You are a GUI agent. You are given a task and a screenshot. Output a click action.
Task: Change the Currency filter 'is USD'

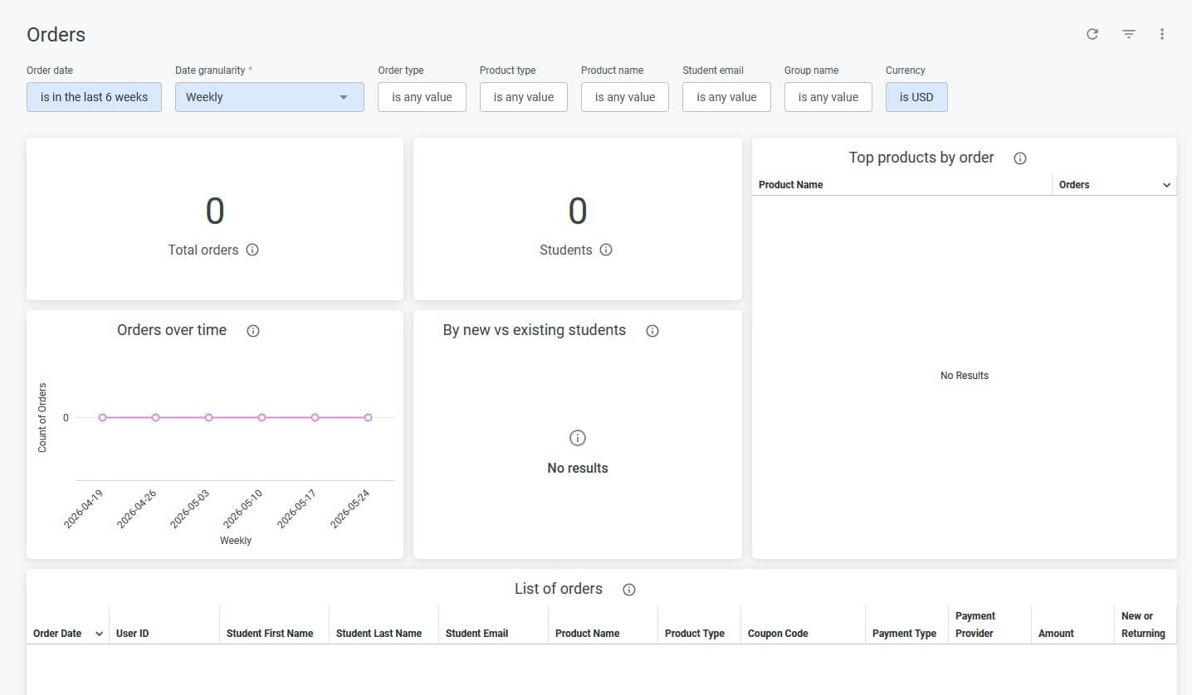916,97
